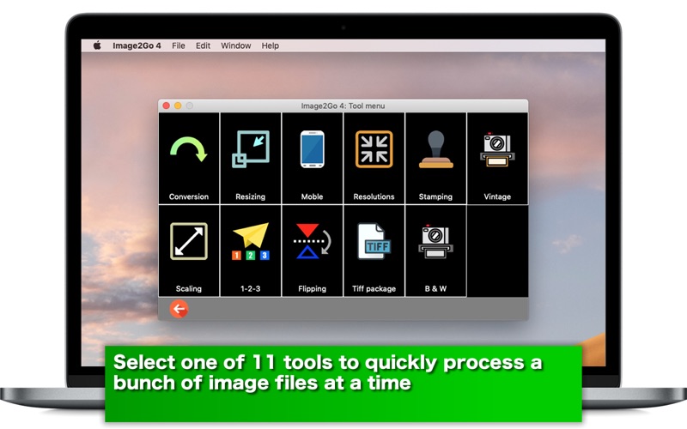The height and width of the screenshot is (429, 687).
Task: Launch the Vintage camera tool
Action: [x=498, y=158]
